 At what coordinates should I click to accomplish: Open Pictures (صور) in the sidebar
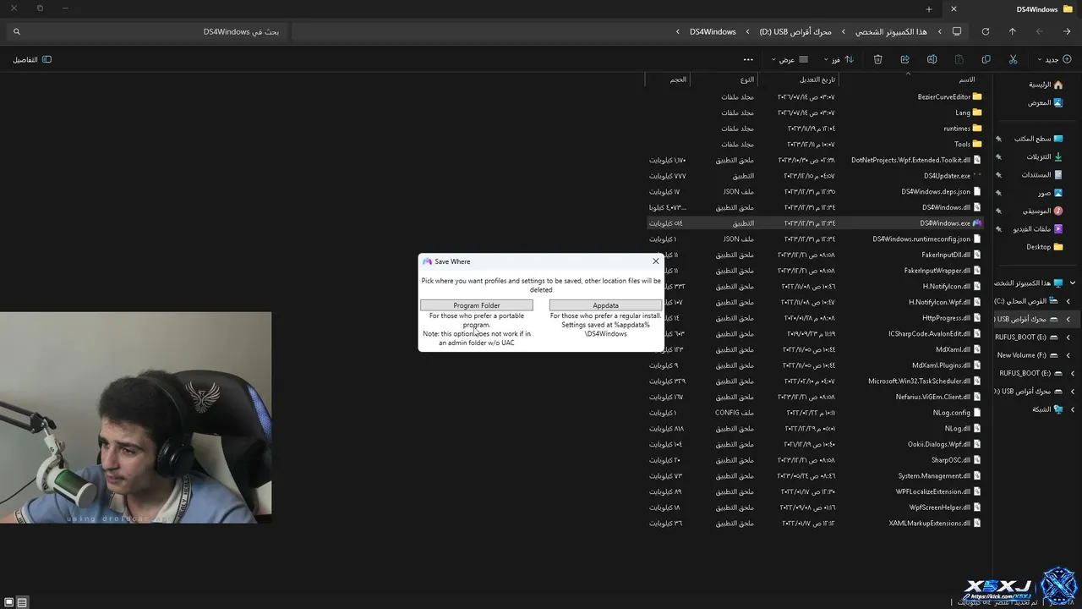pos(1051,193)
